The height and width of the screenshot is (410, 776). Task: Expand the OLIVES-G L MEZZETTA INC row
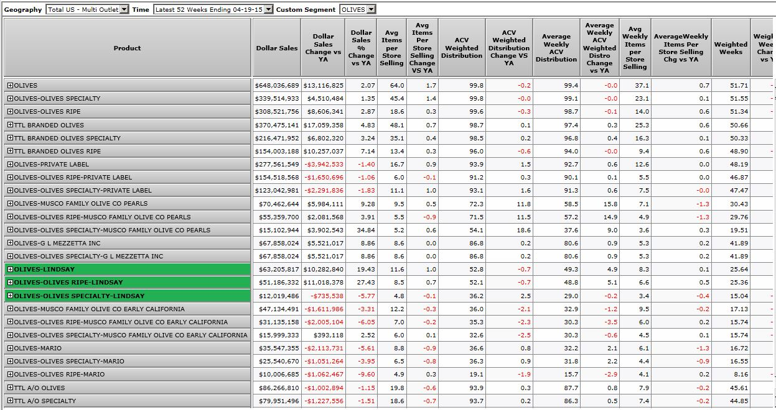(10, 243)
